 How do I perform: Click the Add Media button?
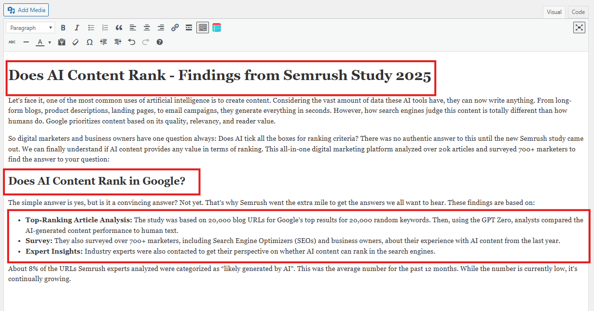pos(26,10)
